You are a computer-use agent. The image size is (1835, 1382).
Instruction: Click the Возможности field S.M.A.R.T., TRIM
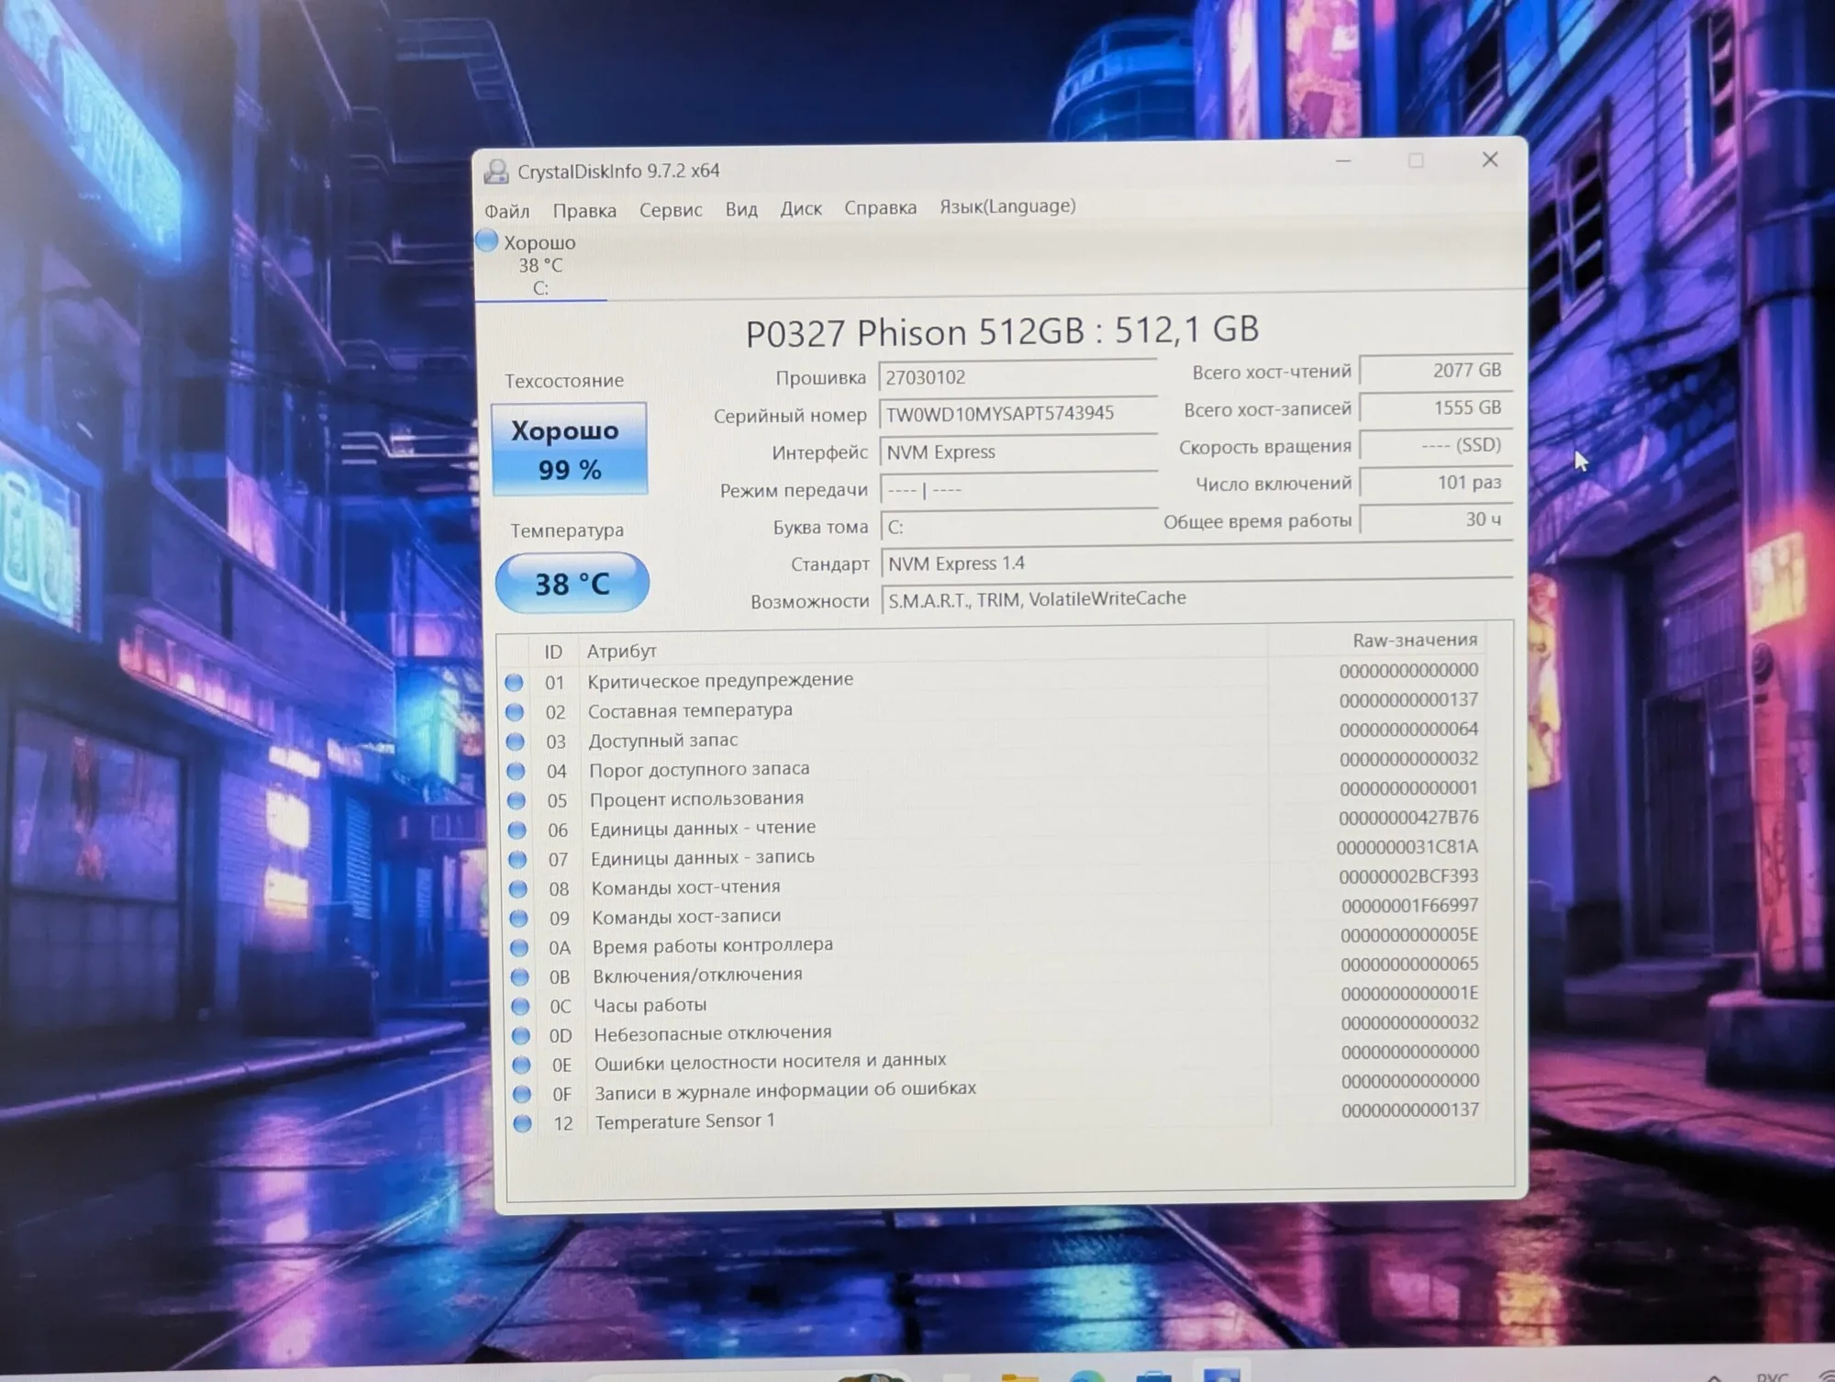coord(1196,599)
